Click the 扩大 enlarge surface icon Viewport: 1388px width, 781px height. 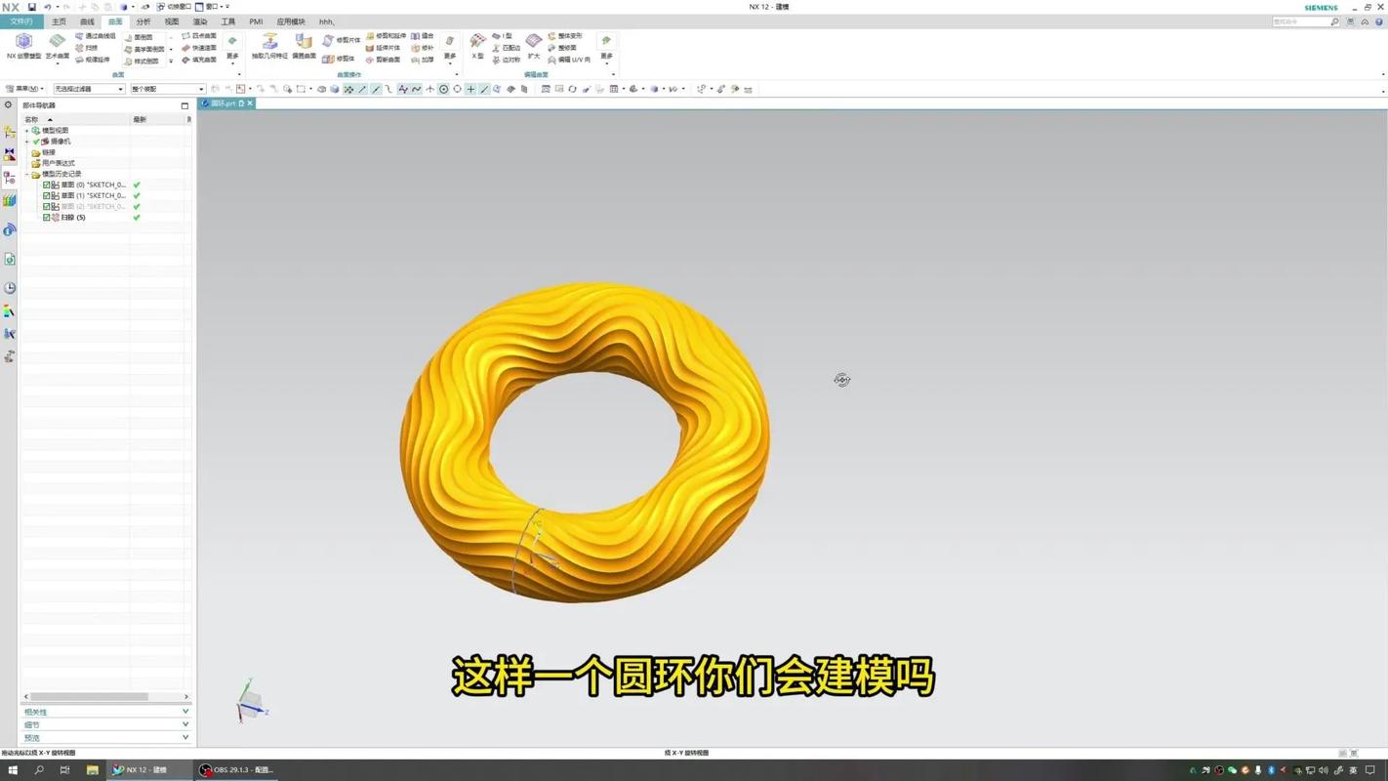click(x=534, y=43)
